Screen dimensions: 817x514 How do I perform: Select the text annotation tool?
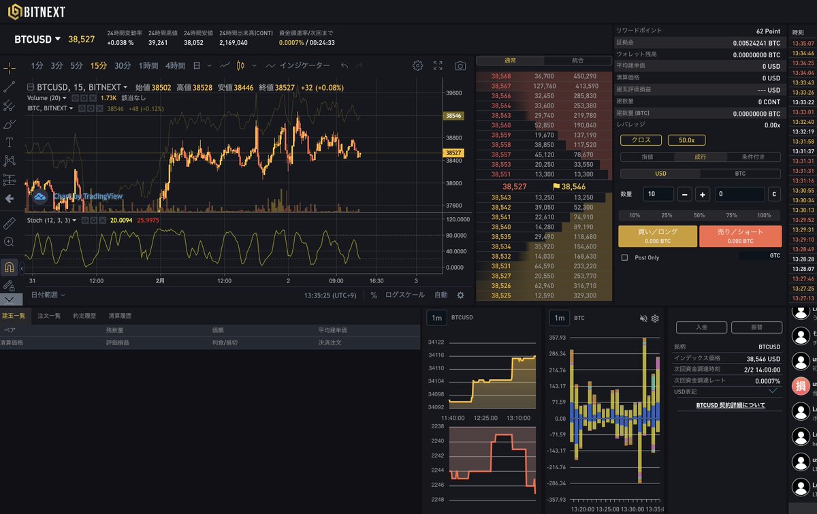coord(10,142)
